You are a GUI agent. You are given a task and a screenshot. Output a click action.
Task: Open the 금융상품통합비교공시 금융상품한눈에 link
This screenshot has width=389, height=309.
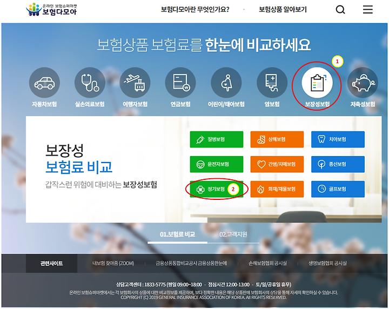191,264
